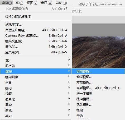Click the arrow beside 视频
The height and width of the screenshot is (120, 125).
tap(69, 93)
